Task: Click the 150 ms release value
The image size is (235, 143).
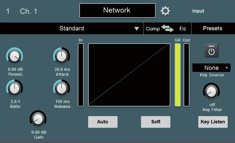Action: [x=62, y=101]
